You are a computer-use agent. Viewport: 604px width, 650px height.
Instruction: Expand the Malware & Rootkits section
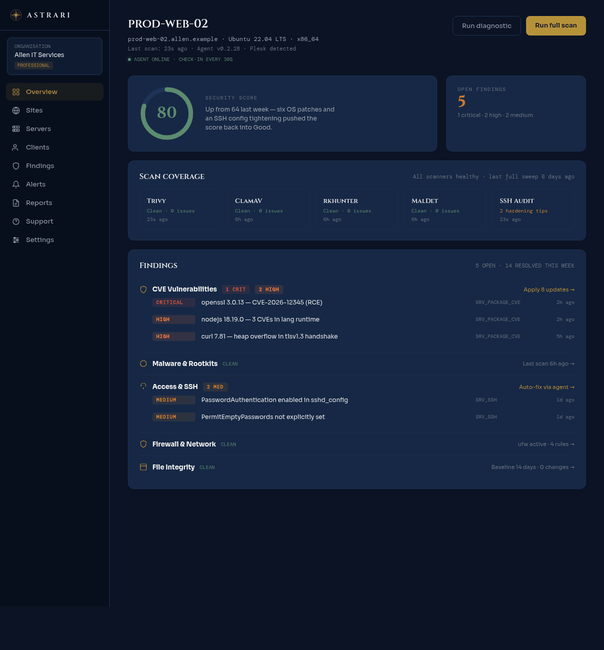coord(357,363)
